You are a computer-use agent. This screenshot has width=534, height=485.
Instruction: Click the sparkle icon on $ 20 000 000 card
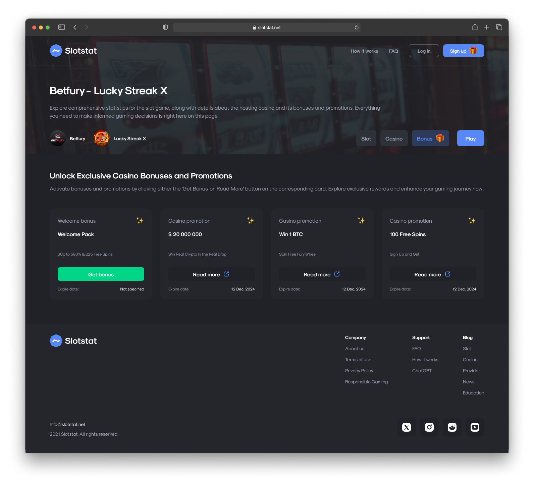pyautogui.click(x=251, y=220)
